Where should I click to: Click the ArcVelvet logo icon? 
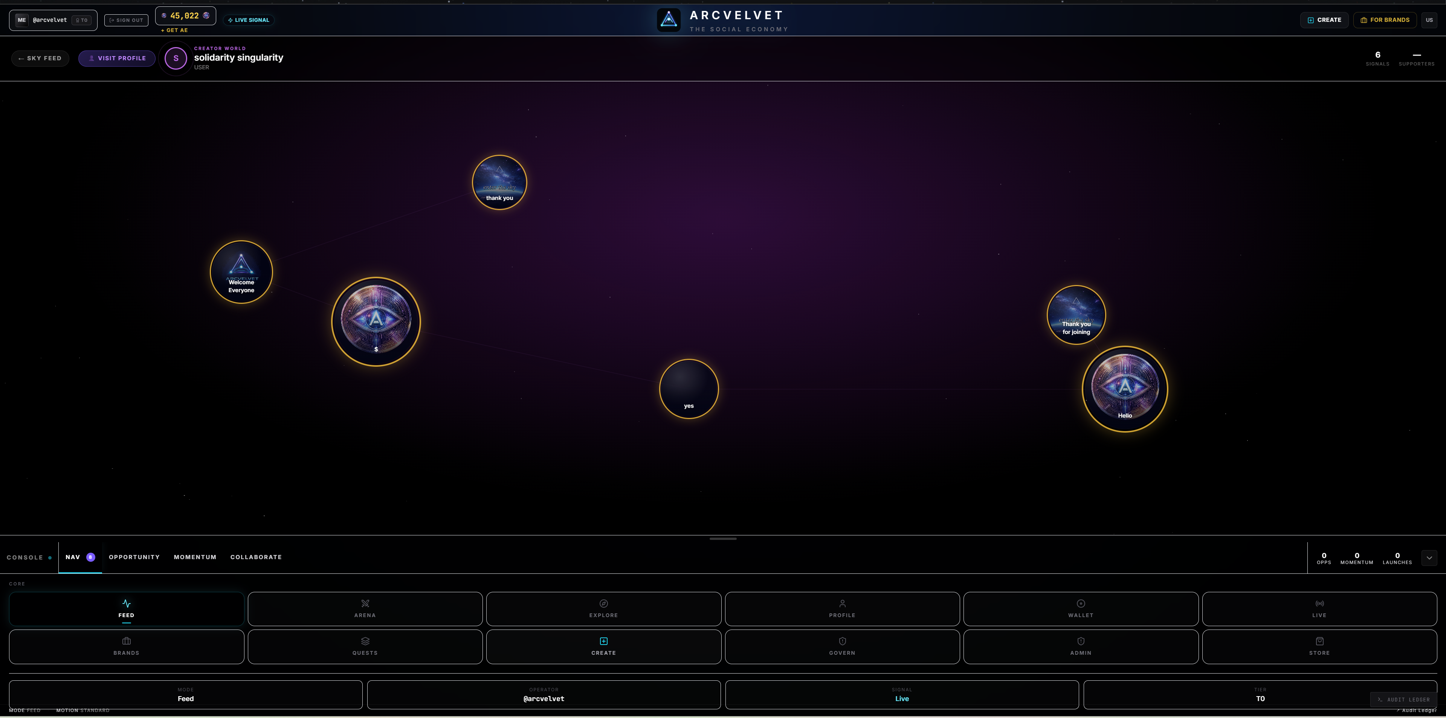tap(669, 20)
